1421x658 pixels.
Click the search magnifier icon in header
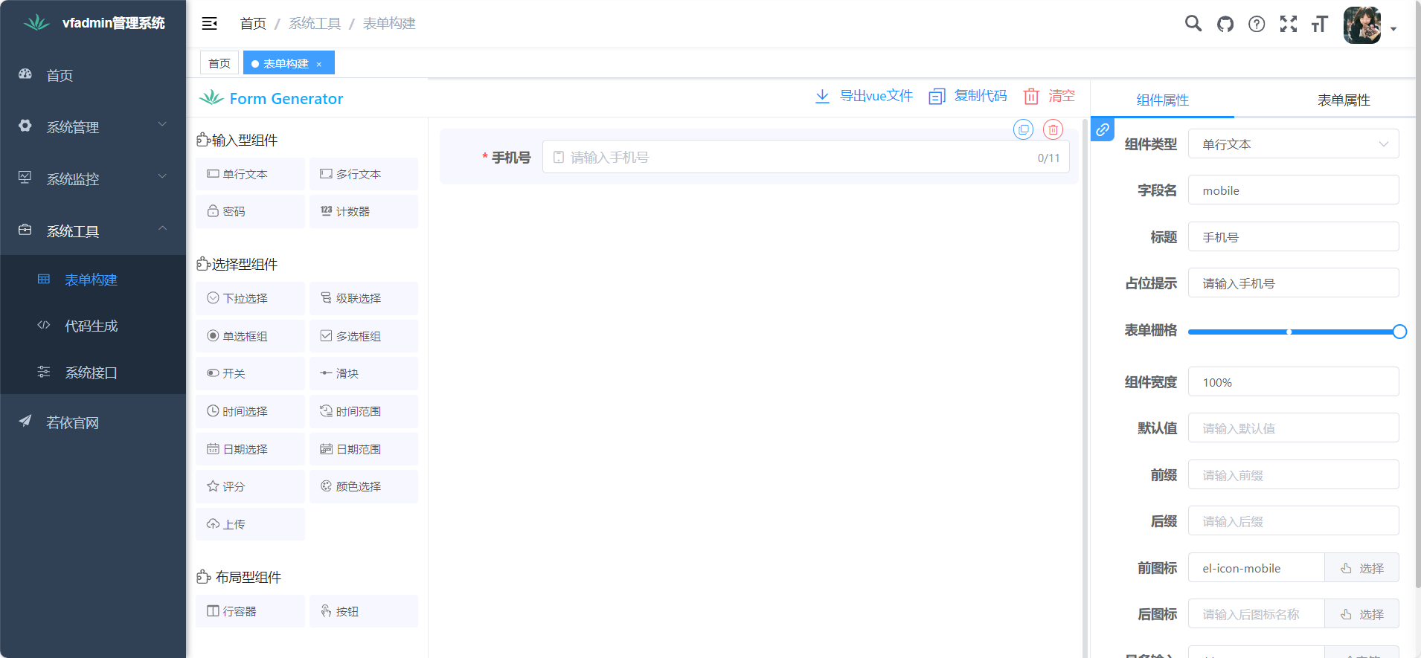pyautogui.click(x=1193, y=24)
